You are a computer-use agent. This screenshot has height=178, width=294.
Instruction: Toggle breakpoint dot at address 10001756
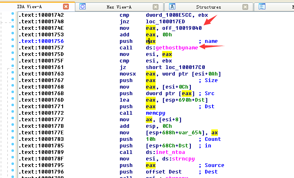13,40
